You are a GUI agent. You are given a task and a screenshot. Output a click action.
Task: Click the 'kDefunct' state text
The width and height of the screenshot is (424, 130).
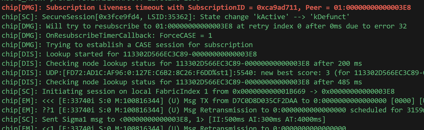(330, 17)
